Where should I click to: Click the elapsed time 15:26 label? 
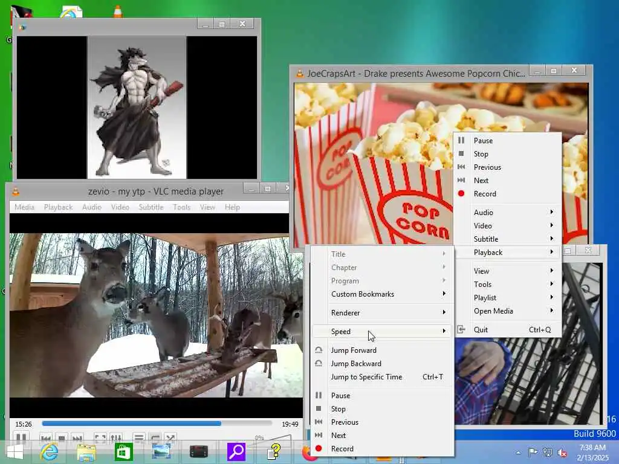tap(24, 424)
